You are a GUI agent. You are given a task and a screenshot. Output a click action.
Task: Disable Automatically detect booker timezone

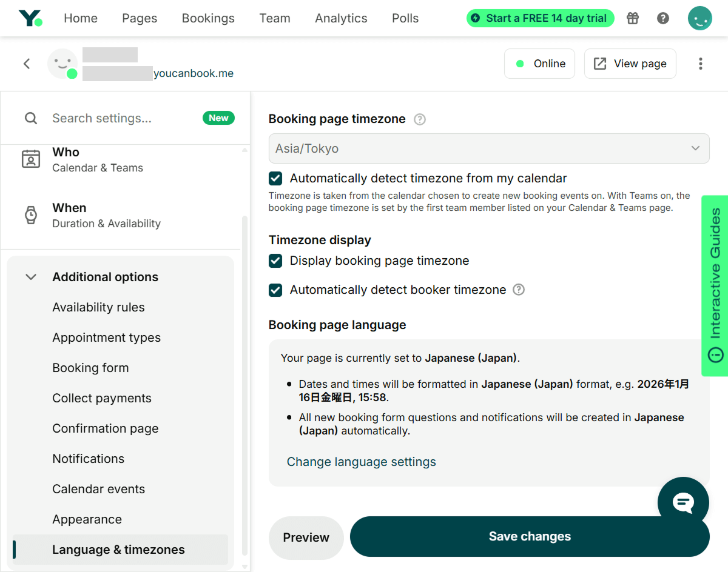(x=275, y=290)
